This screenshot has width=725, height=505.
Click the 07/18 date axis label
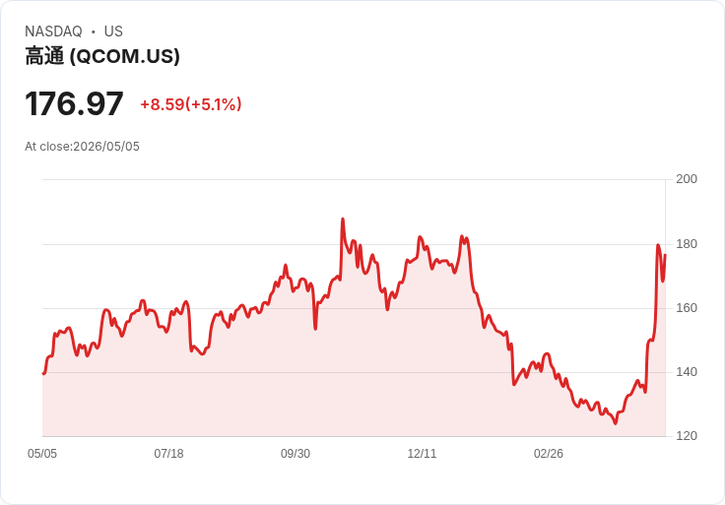(x=168, y=454)
